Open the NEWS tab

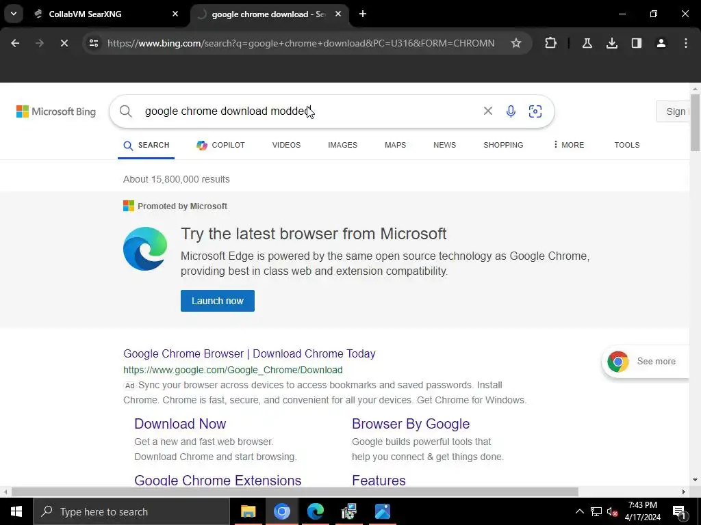tap(444, 145)
